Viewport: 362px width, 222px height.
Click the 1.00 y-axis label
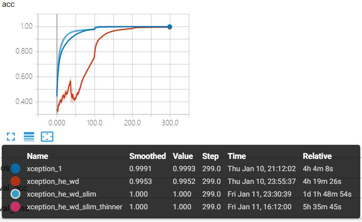[27, 26]
